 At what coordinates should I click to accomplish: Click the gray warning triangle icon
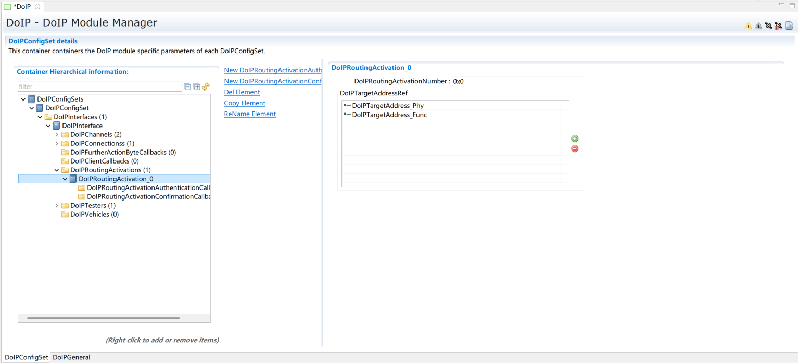(758, 26)
